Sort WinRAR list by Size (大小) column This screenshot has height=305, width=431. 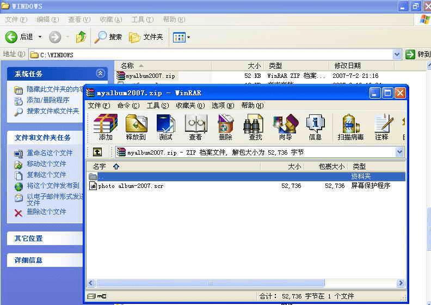(x=282, y=166)
